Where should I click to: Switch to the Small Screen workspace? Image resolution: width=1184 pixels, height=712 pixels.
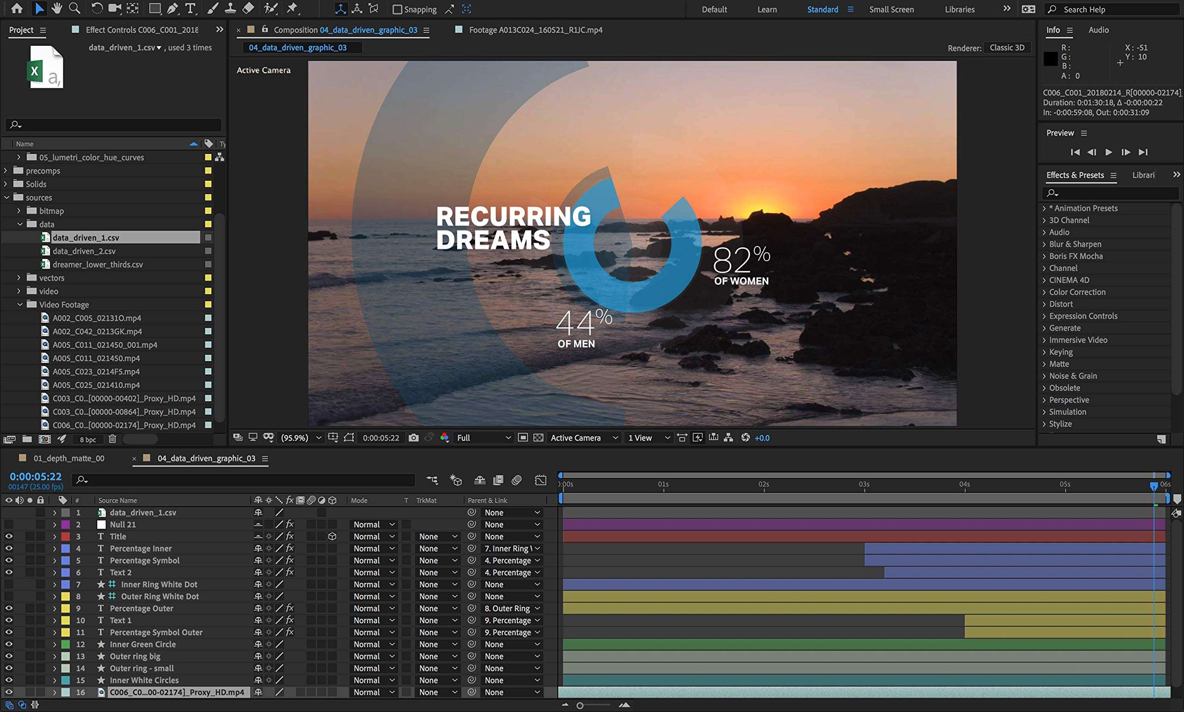click(891, 9)
